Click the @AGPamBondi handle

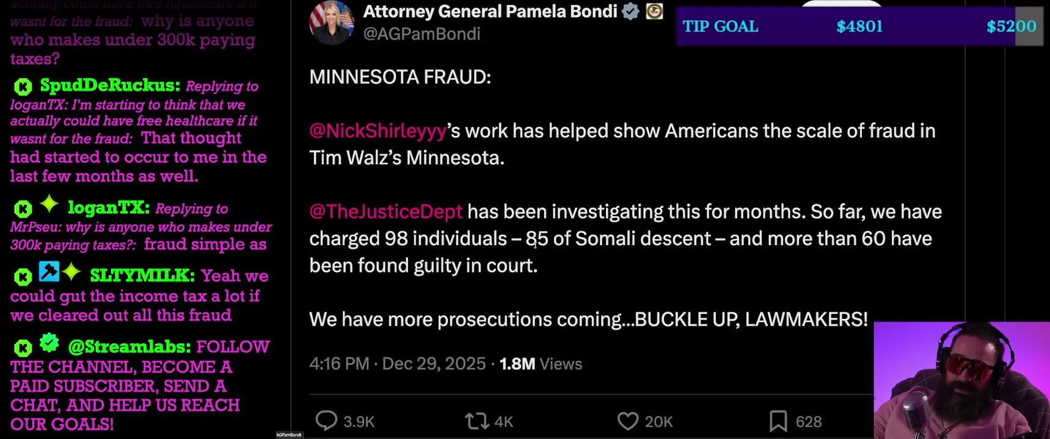(421, 34)
